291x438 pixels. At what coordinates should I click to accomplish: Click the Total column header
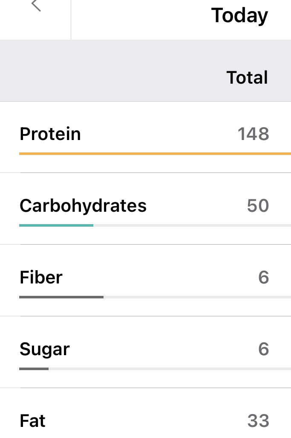[x=247, y=78]
